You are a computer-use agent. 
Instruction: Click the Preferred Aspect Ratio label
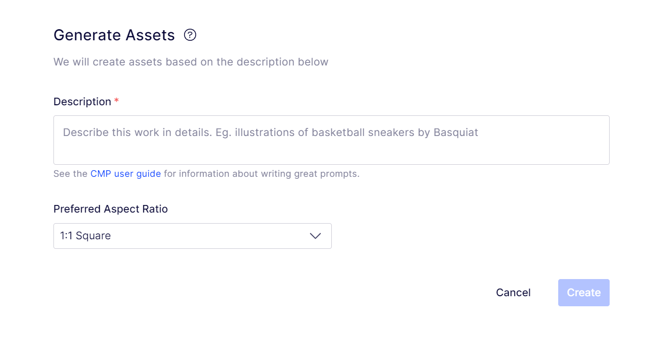point(110,209)
